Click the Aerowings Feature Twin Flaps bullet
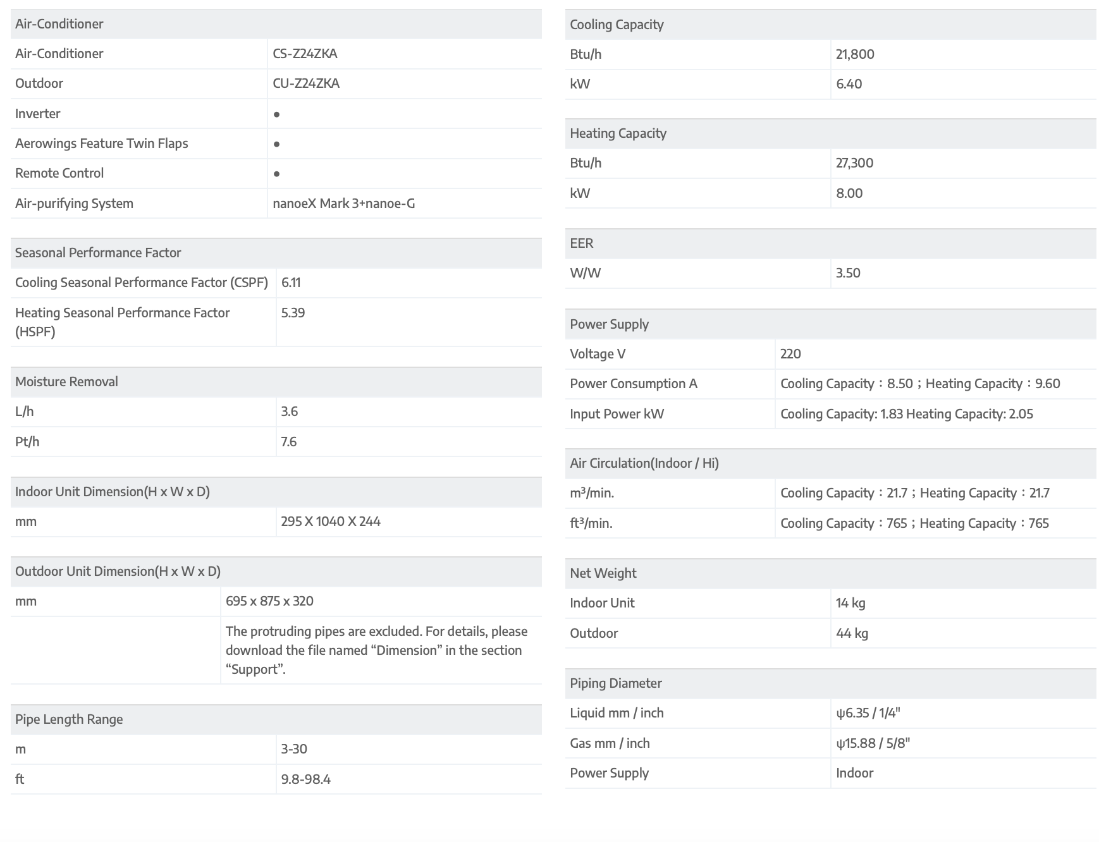 (x=276, y=144)
